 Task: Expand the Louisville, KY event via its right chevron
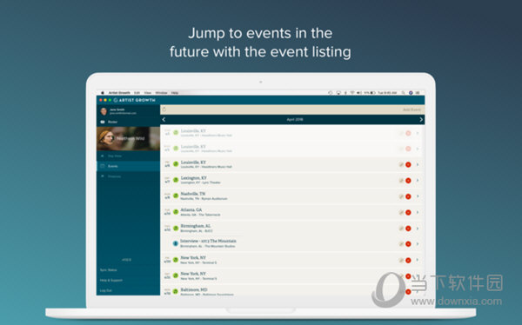pos(418,164)
